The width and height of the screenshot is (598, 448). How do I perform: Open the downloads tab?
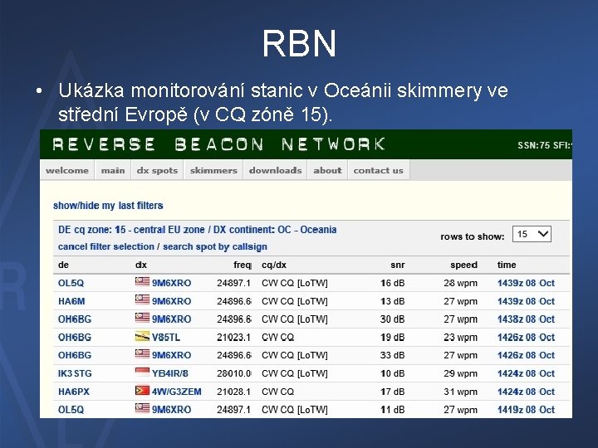(x=276, y=170)
